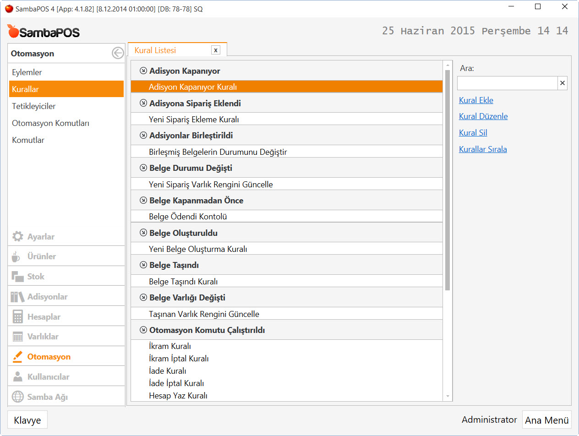579x436 pixels.
Task: Select the Adisyonlar books icon
Action: [x=17, y=297]
